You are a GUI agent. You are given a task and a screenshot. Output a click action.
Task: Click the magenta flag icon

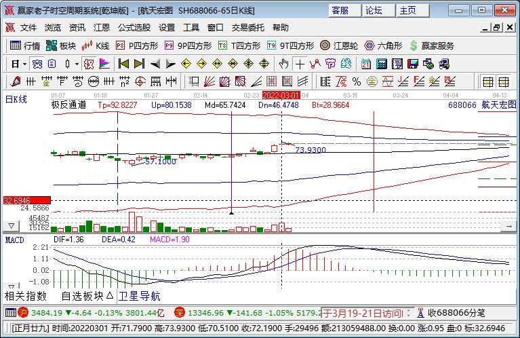pyautogui.click(x=104, y=64)
